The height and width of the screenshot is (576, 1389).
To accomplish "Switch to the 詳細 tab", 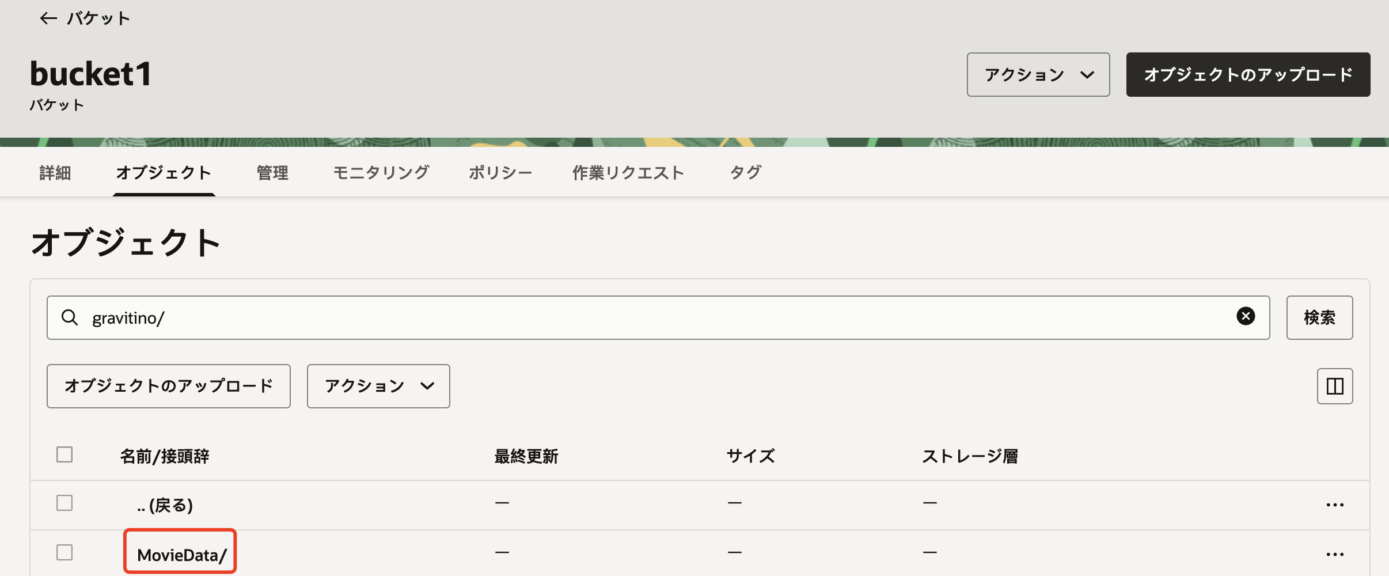I will coord(55,172).
